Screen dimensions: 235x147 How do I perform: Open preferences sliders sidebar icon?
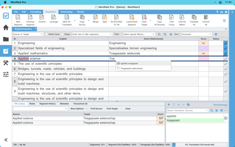pyautogui.click(x=6, y=74)
